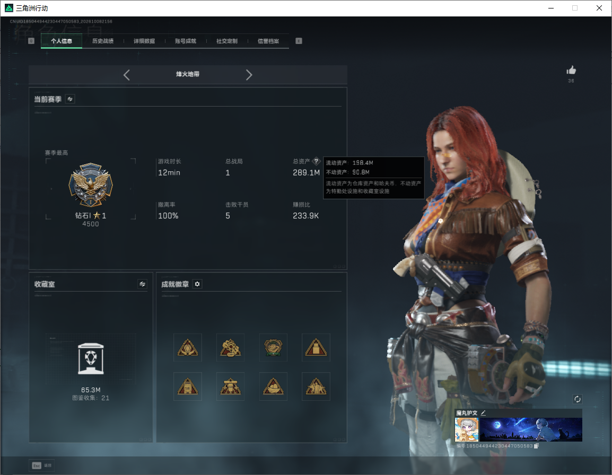Viewport: 612px width, 475px height.
Task: Click the 65.3M collection value
Action: (x=91, y=390)
